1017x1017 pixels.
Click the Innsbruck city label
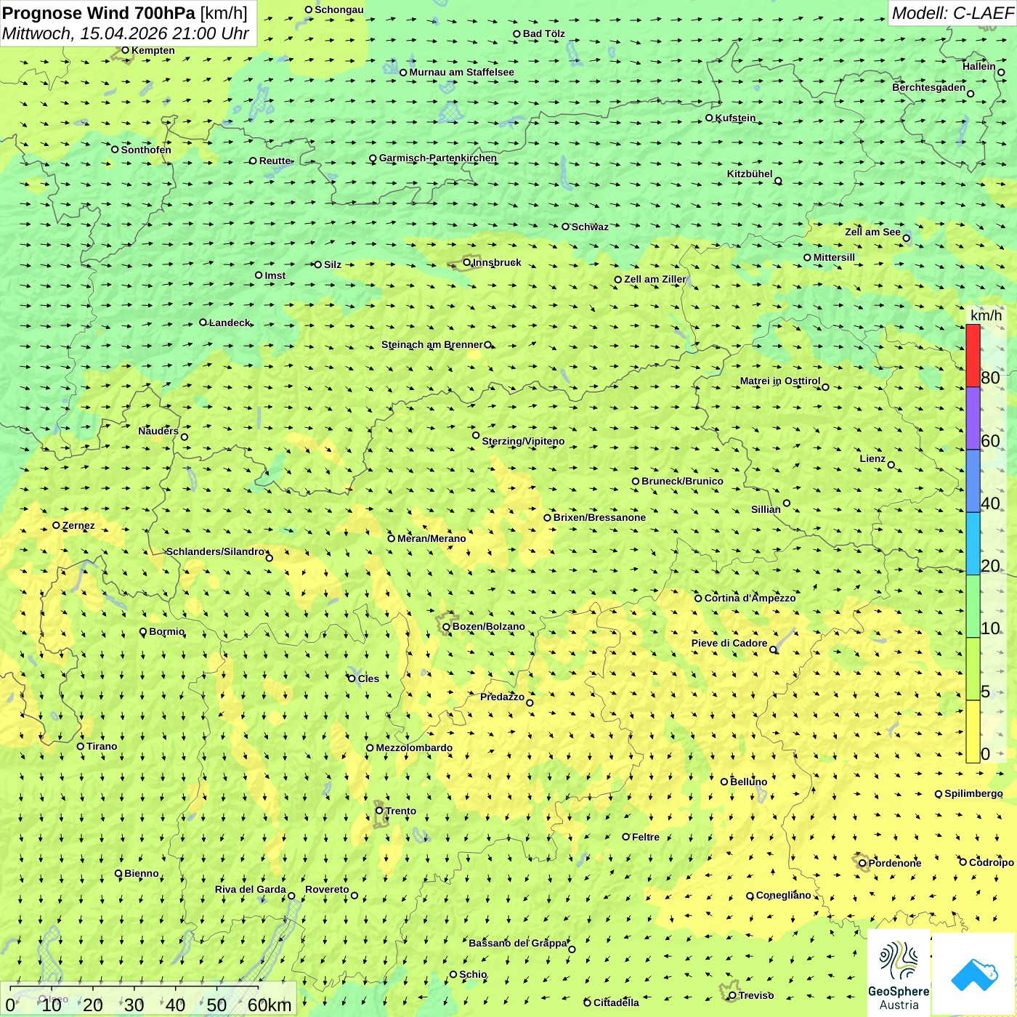pos(497,262)
